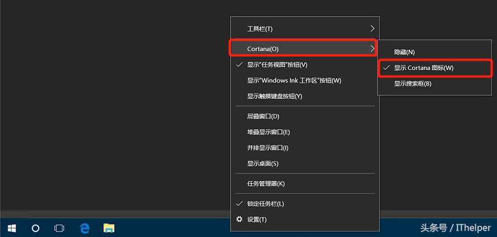Expand the Cortana(O) submenu
The height and width of the screenshot is (237, 497).
point(303,49)
